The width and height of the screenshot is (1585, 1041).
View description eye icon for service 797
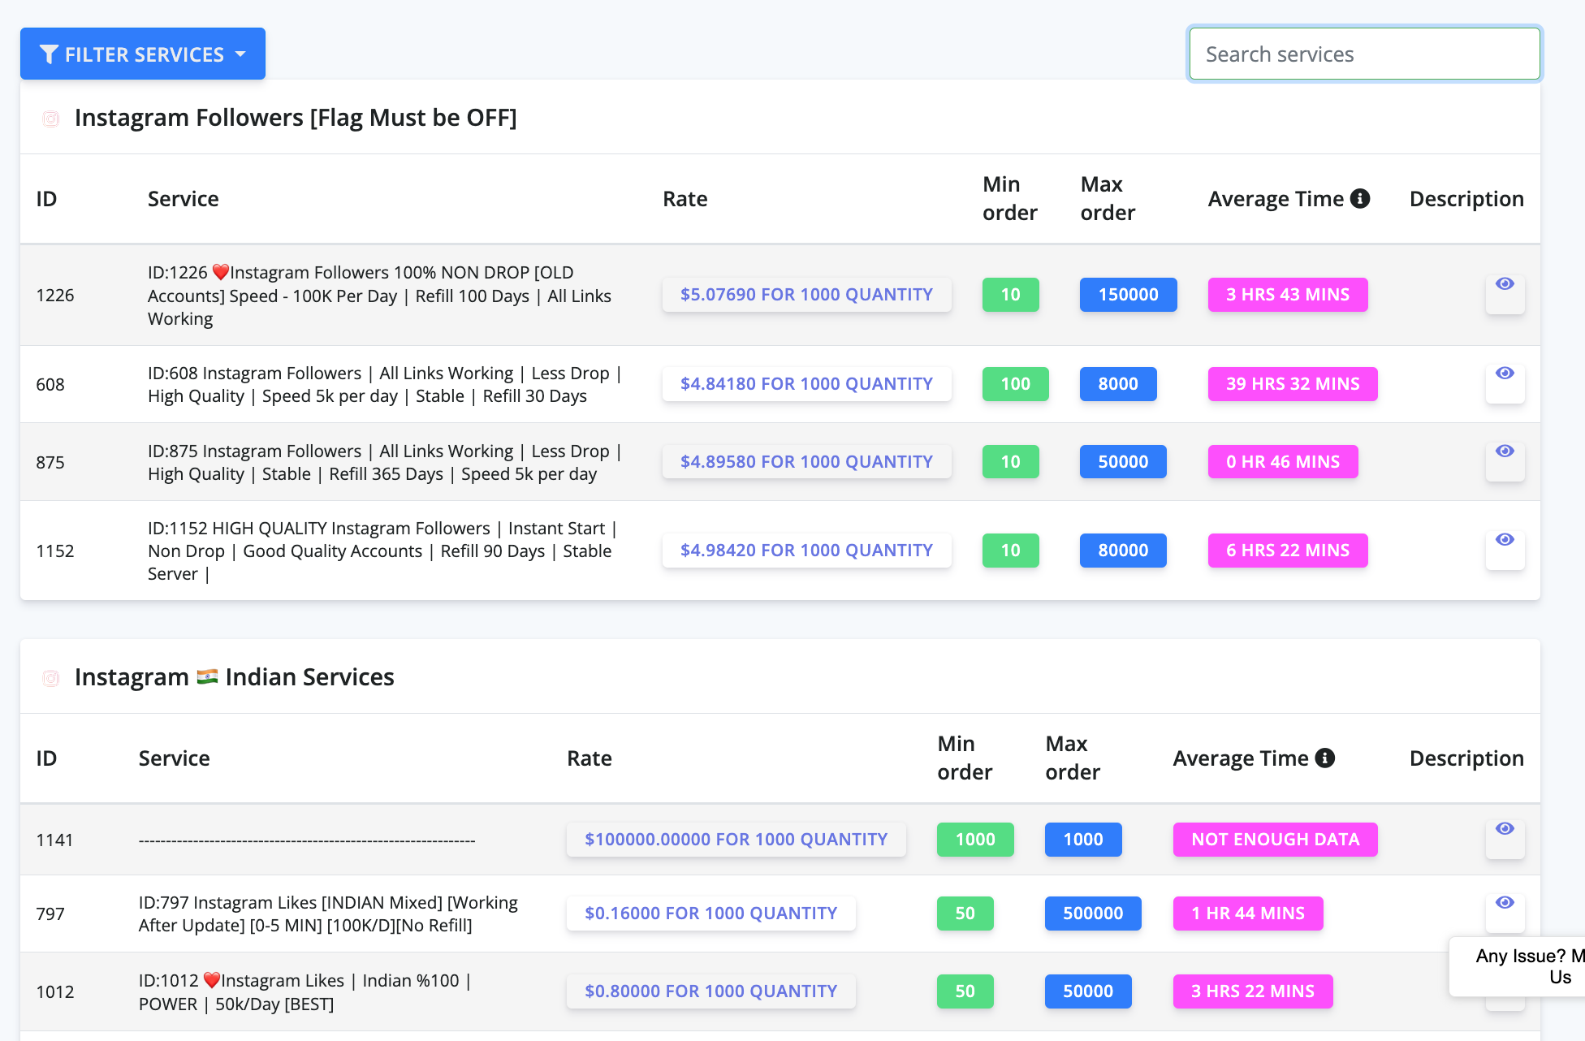click(x=1505, y=903)
